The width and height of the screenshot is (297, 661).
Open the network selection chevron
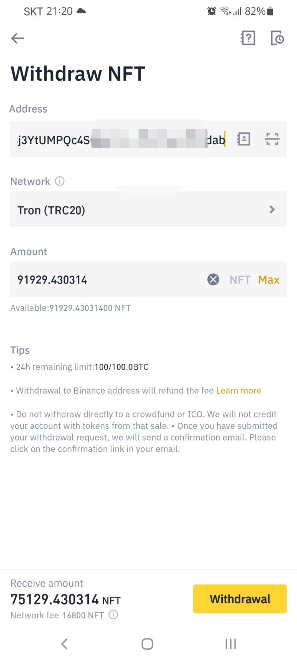tap(271, 209)
